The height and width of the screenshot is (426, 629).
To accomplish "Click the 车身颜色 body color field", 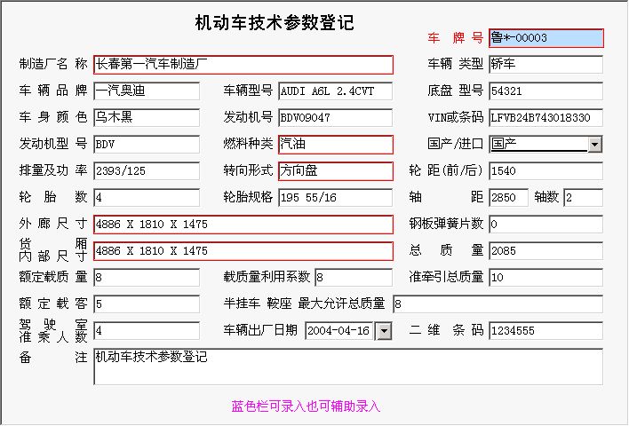I will click(x=146, y=118).
